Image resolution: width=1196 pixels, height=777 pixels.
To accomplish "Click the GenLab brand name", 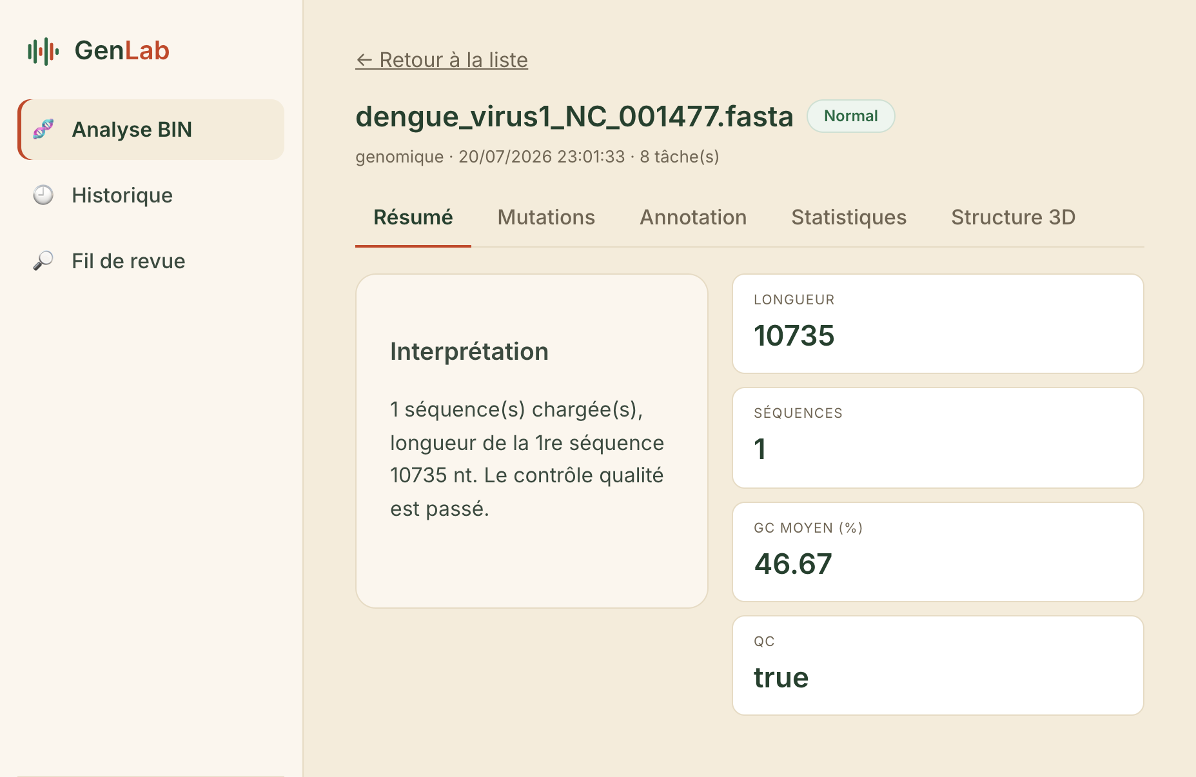I will pyautogui.click(x=122, y=50).
